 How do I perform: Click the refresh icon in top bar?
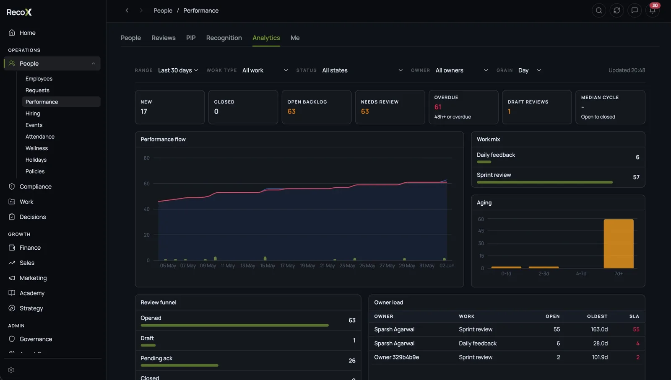click(616, 10)
